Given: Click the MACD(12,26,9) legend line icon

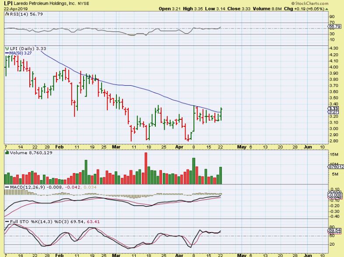Looking at the screenshot, I should (6, 187).
